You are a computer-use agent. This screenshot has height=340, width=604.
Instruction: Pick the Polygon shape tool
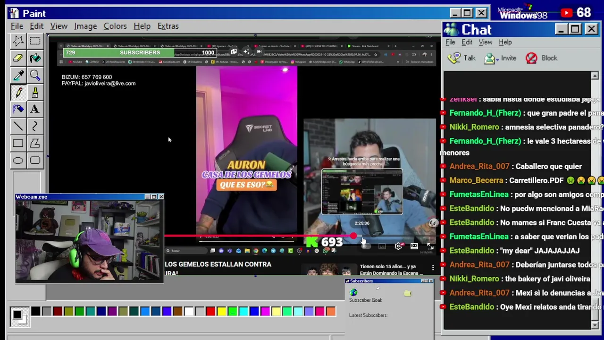pos(35,143)
